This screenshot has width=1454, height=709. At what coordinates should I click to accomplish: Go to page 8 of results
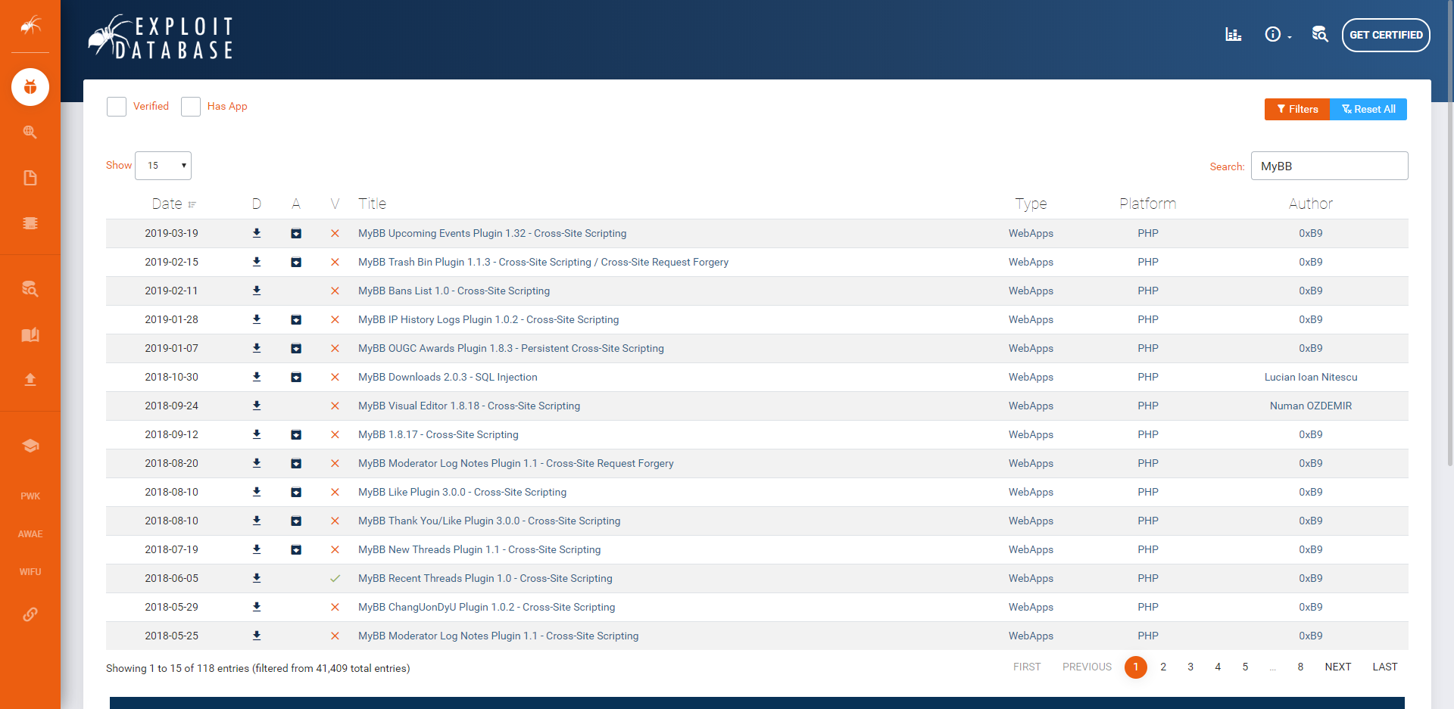pyautogui.click(x=1300, y=667)
